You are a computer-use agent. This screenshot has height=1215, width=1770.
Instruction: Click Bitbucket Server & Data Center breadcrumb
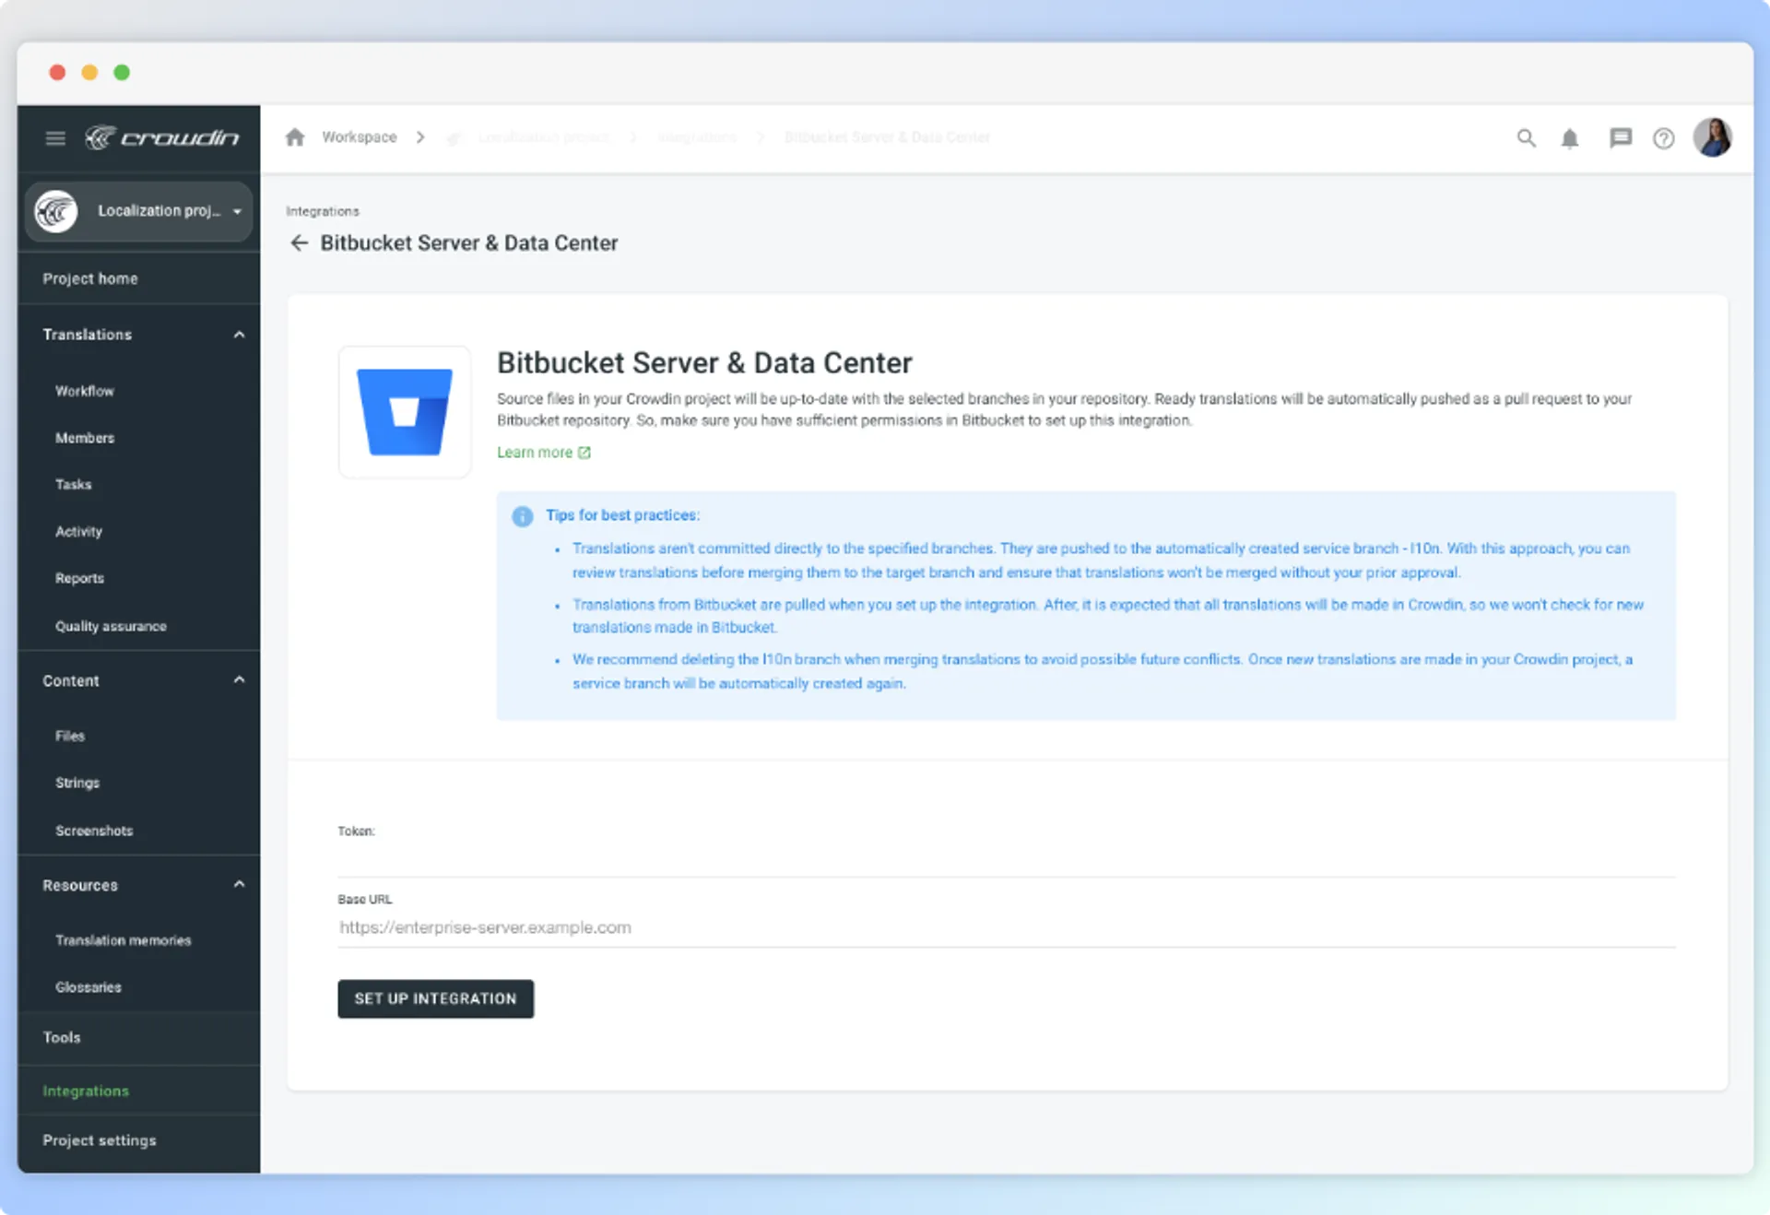click(888, 137)
